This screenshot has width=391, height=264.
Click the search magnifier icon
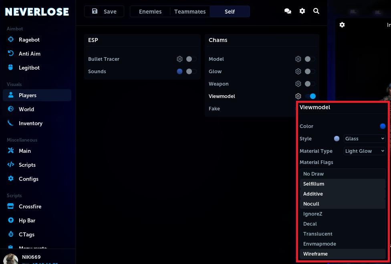coord(316,11)
